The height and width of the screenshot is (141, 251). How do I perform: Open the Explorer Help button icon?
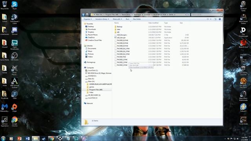(220, 19)
